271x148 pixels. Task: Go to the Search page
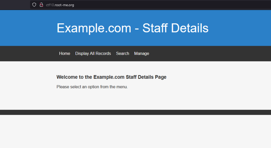point(122,54)
